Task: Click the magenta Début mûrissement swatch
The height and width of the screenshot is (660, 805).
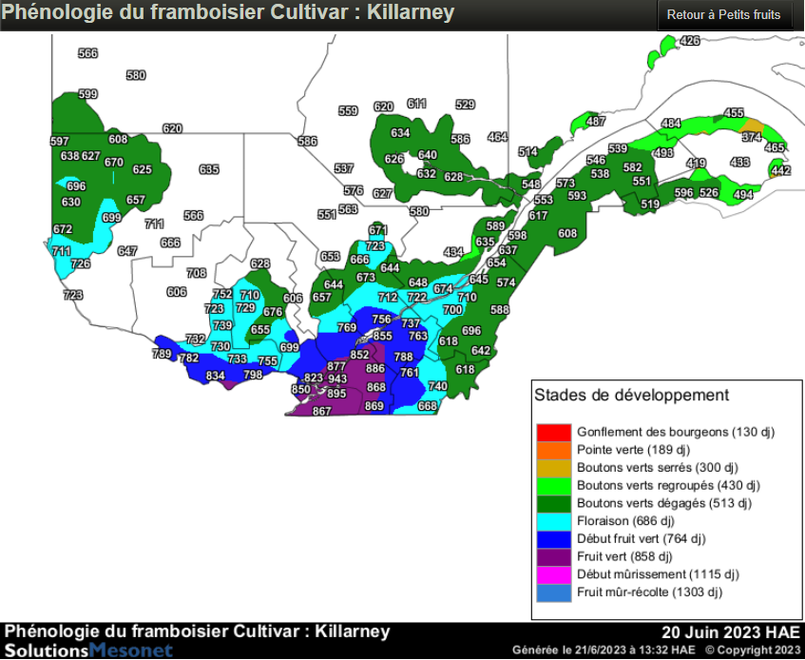Action: (x=553, y=574)
